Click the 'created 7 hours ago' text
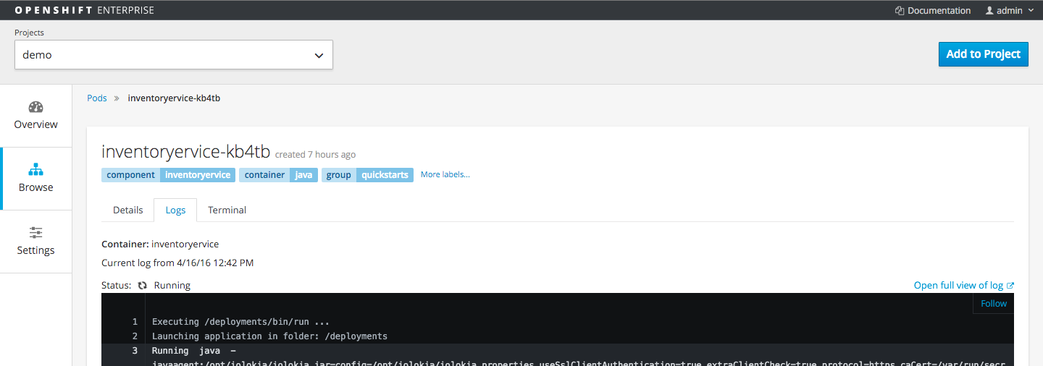 315,155
